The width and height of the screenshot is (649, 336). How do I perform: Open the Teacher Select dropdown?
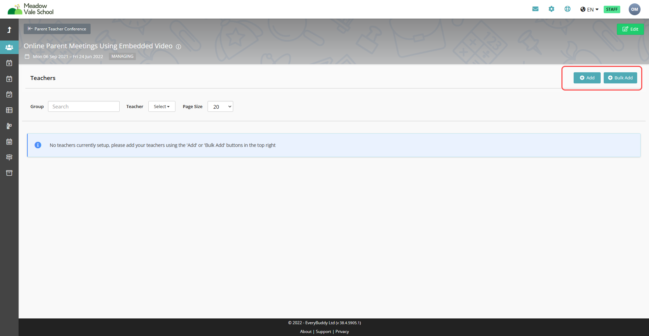(x=162, y=106)
